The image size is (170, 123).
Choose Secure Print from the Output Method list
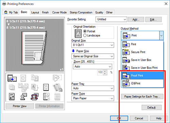coord(142,52)
